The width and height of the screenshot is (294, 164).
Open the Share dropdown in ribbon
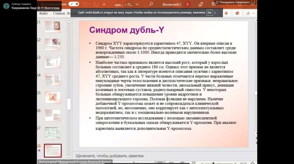tap(249, 13)
